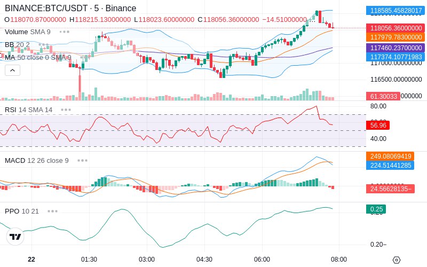Click the close value C118056.36000000
Screen dimensions: 427x267
[228, 20]
